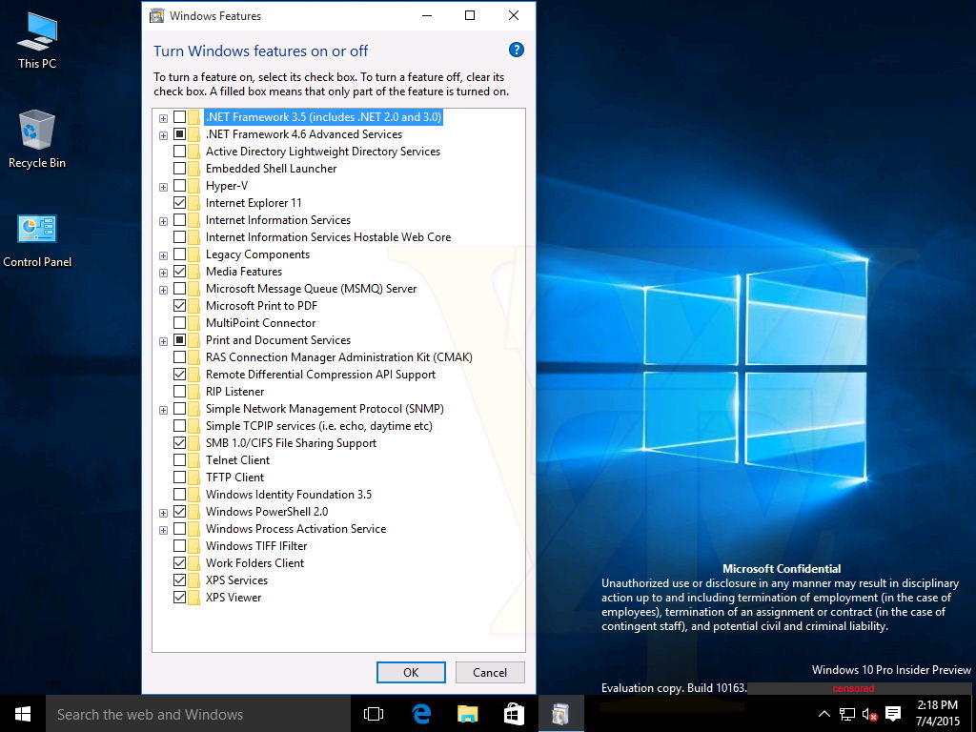Click the OK button

coord(411,672)
